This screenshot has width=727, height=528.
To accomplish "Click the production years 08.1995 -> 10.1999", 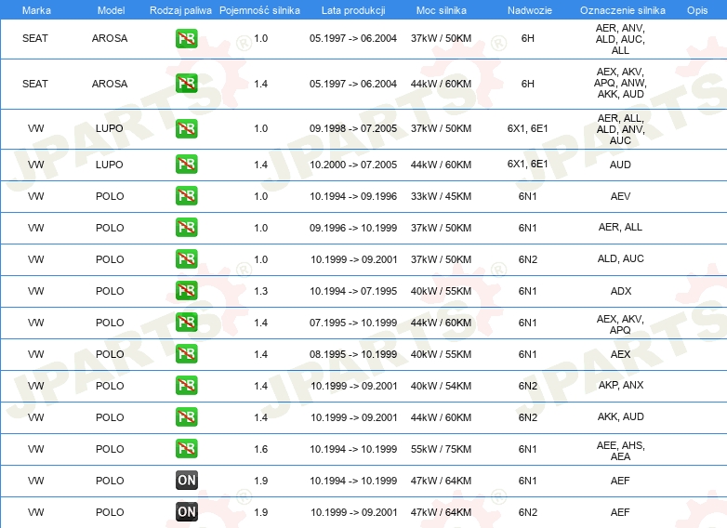I will pos(353,354).
